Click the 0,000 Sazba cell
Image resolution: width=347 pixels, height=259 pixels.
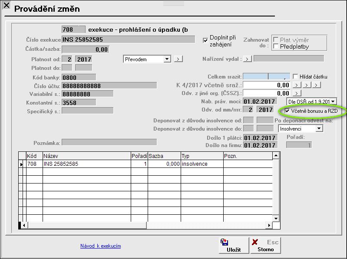click(164, 164)
